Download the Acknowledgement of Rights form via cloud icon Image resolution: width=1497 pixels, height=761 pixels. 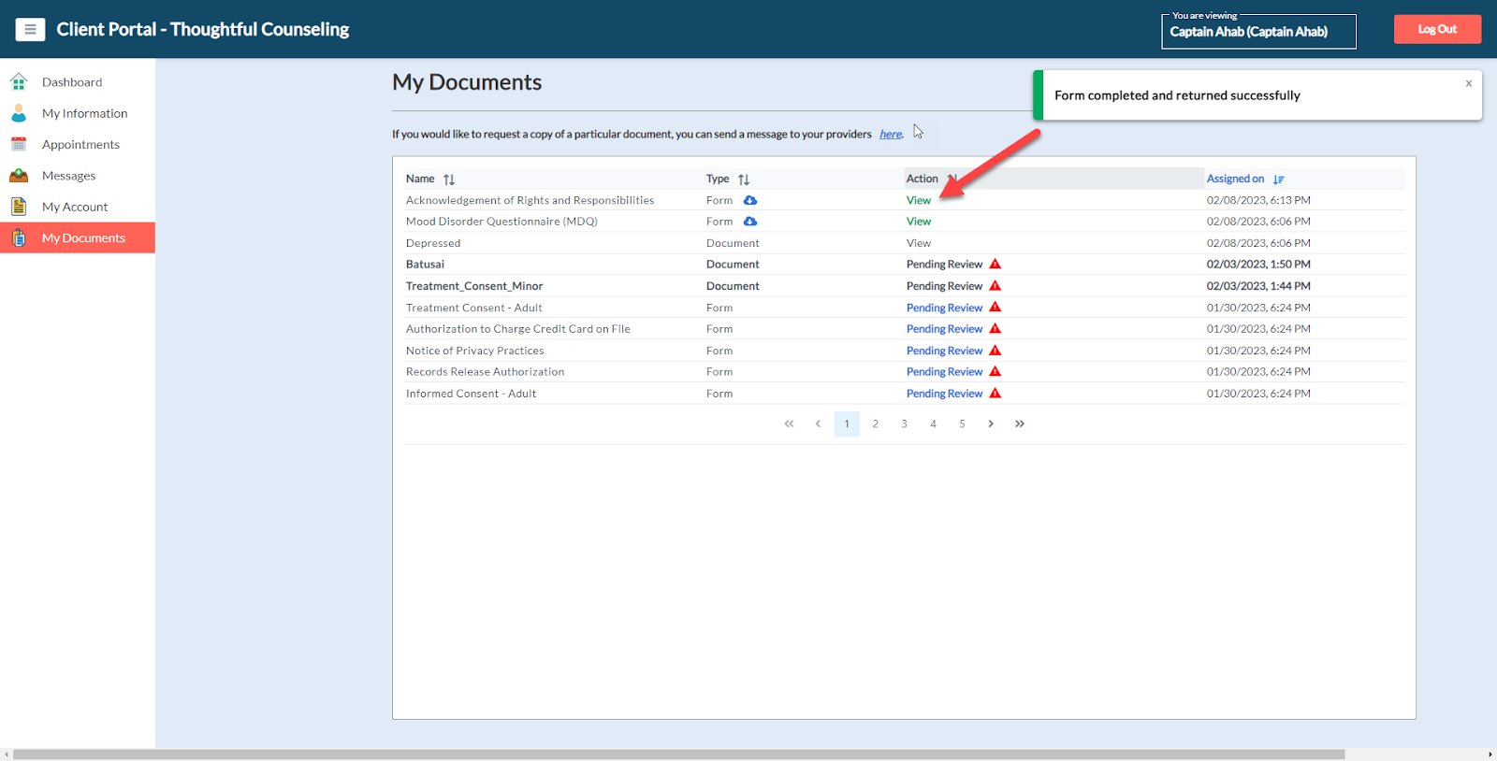click(750, 200)
